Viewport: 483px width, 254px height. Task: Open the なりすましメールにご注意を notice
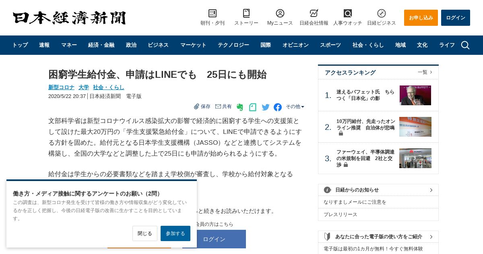pos(355,202)
